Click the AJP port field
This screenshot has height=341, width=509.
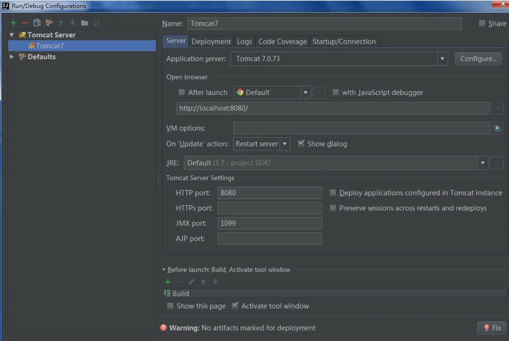coord(270,239)
